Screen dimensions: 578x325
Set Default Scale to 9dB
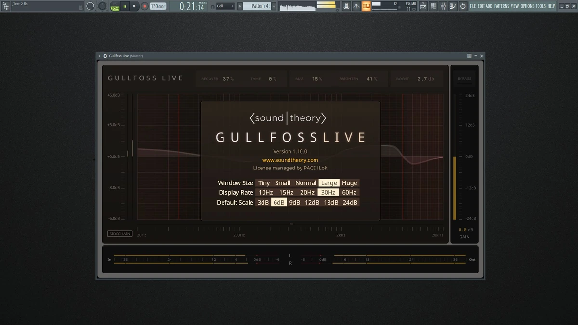295,202
